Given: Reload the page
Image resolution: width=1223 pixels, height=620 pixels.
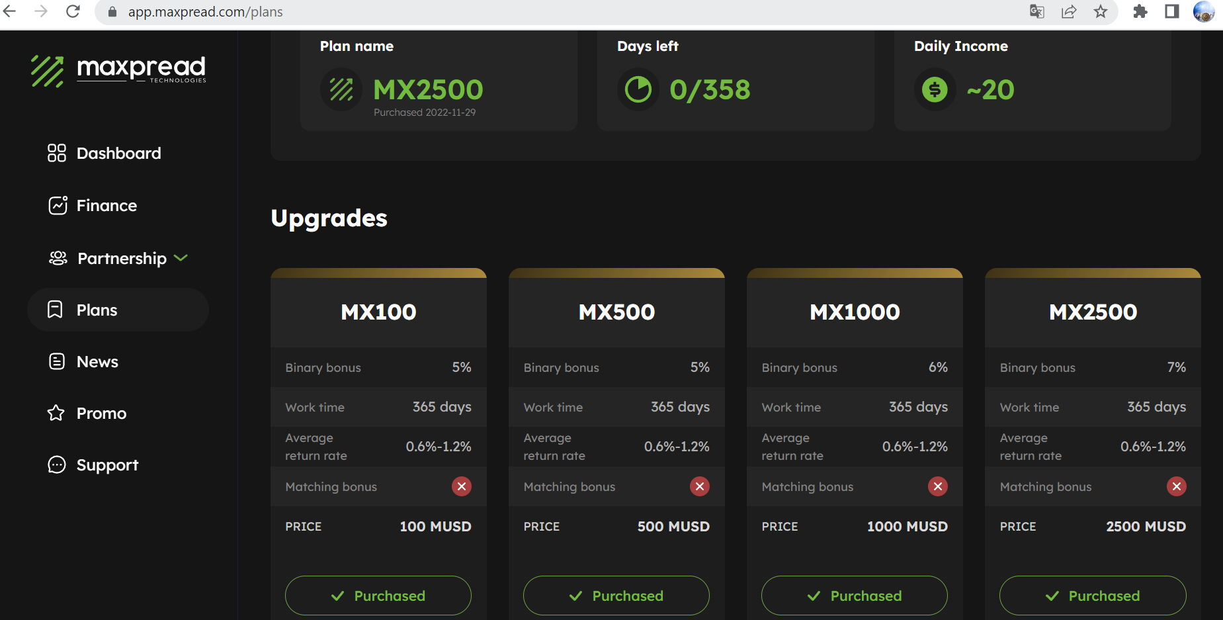Looking at the screenshot, I should click(73, 11).
